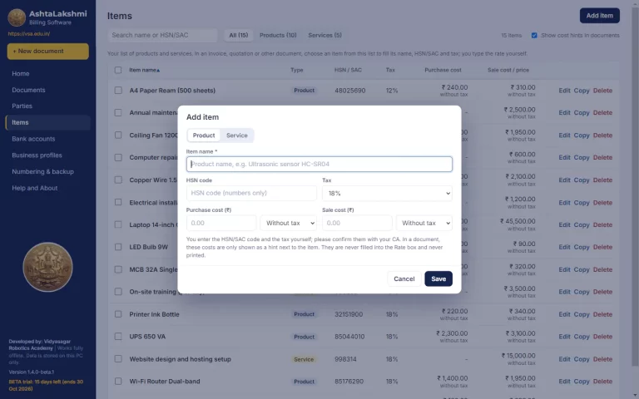Edit the A4 Paper Ream item
Viewport: 639px width, 399px height.
pos(564,91)
